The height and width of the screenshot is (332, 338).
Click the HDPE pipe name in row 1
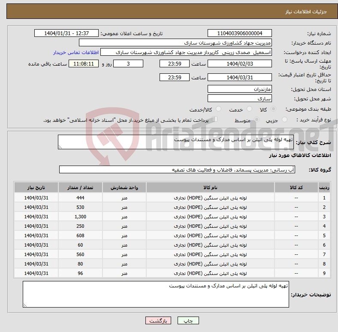tap(210, 198)
